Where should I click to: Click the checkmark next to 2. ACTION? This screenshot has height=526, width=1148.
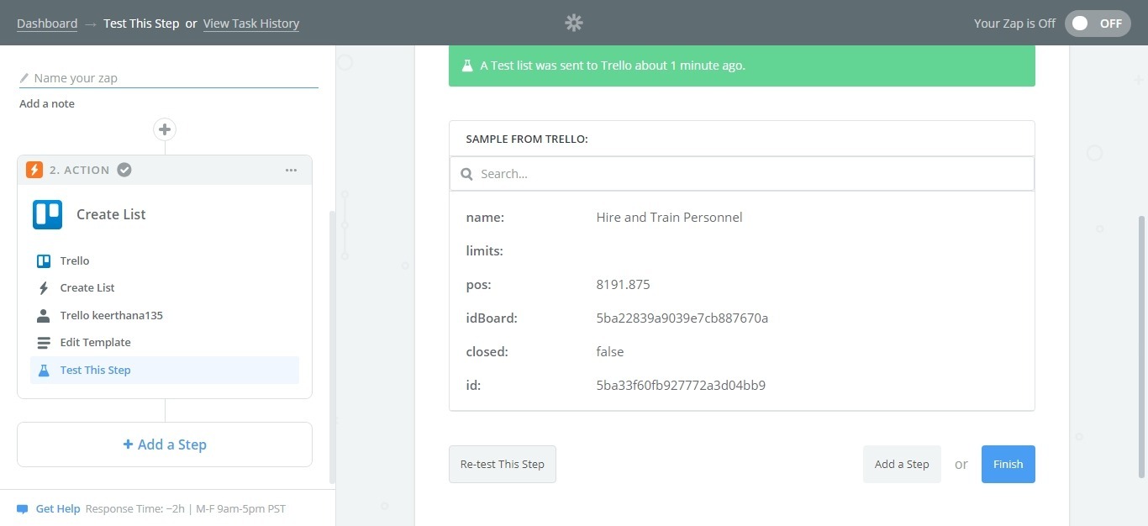pos(124,170)
